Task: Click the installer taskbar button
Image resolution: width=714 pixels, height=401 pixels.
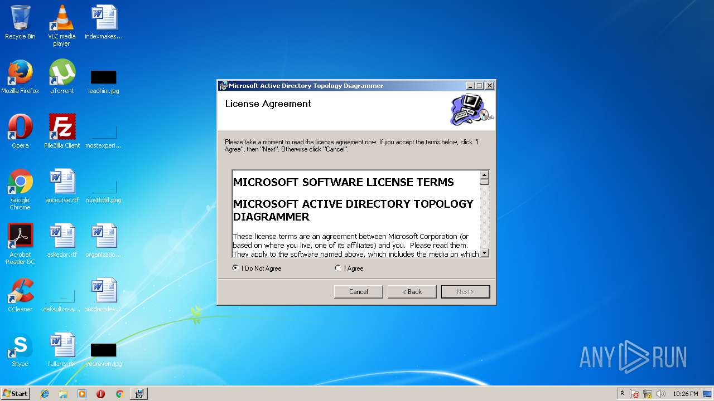Action: pyautogui.click(x=139, y=394)
